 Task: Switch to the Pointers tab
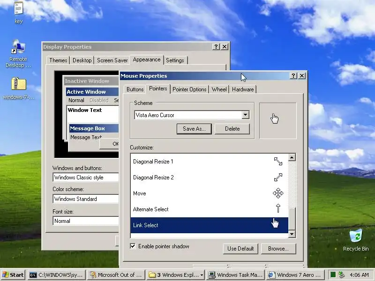[x=158, y=89]
